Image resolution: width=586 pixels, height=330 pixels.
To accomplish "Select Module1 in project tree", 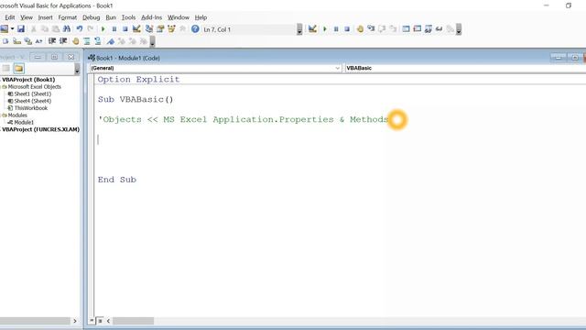I will point(24,122).
